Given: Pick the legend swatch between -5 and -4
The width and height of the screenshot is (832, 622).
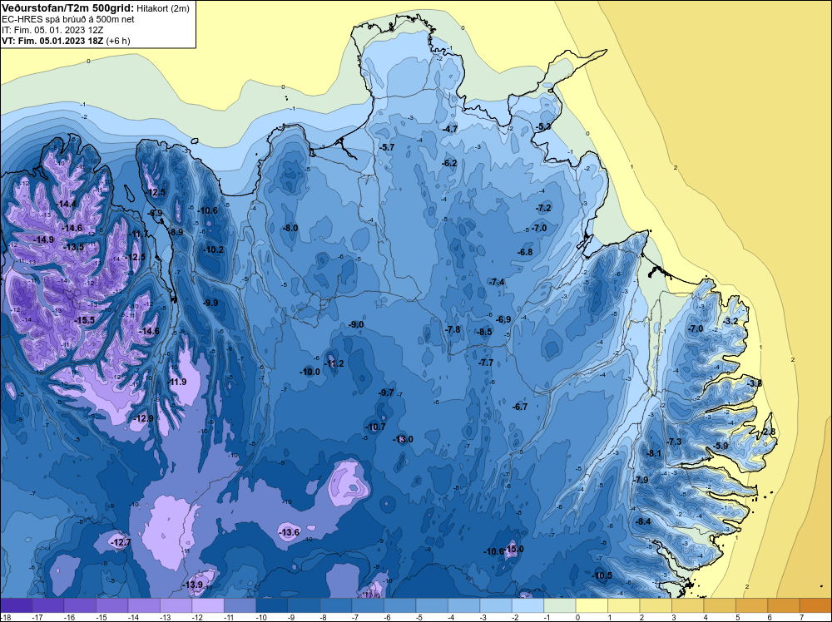Looking at the screenshot, I should click(432, 605).
